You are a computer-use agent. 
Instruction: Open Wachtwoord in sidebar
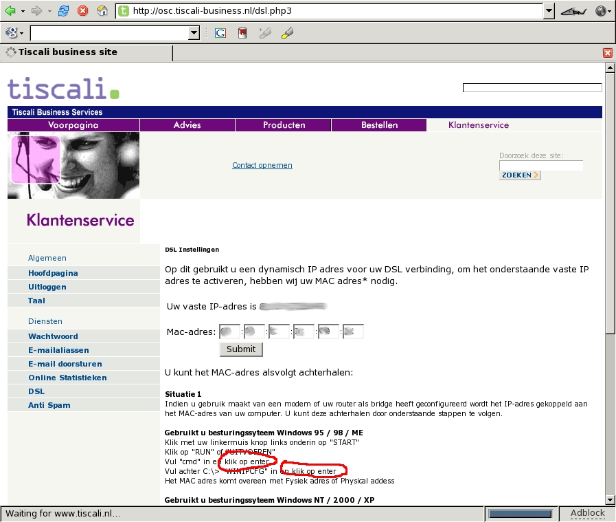click(x=53, y=336)
